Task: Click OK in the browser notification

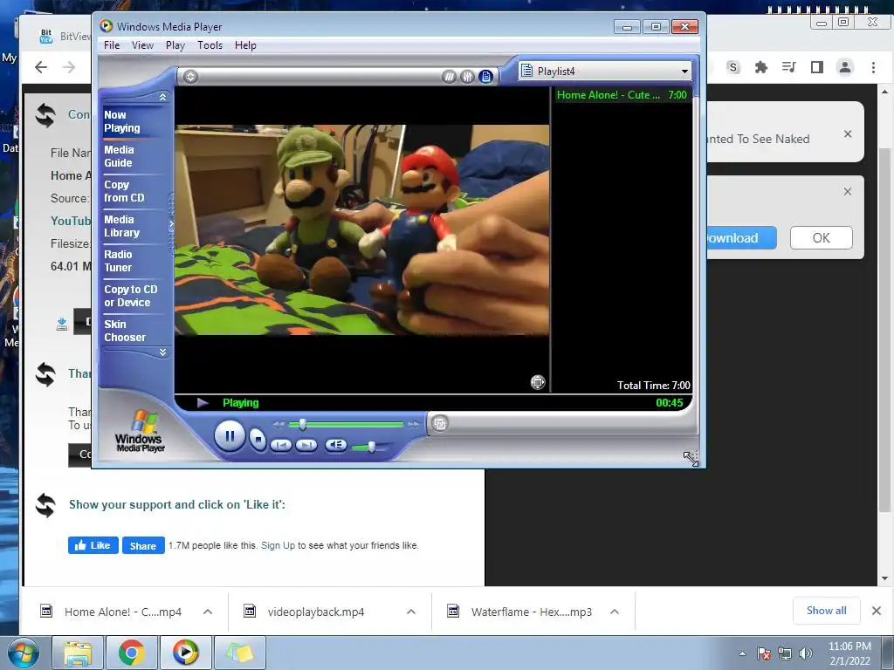Action: pyautogui.click(x=821, y=237)
